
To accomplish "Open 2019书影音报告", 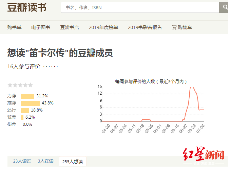I will pyautogui.click(x=145, y=27).
